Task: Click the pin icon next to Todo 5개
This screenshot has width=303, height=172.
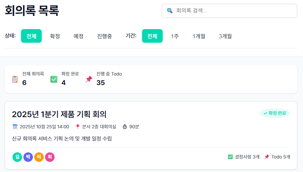Action: coord(267,157)
